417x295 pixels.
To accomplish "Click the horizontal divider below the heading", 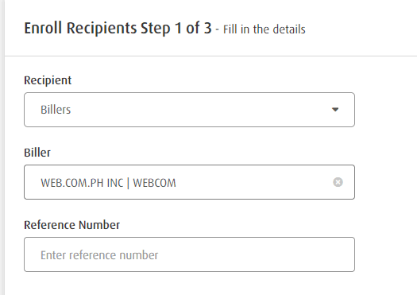I will (210, 56).
